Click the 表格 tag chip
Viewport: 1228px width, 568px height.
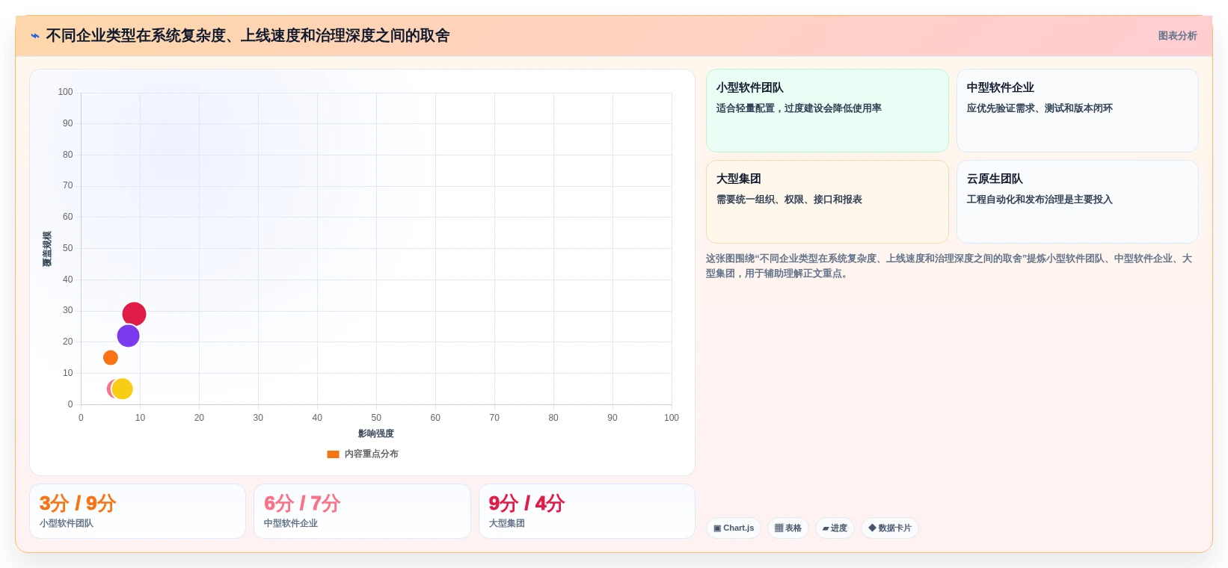pos(788,528)
